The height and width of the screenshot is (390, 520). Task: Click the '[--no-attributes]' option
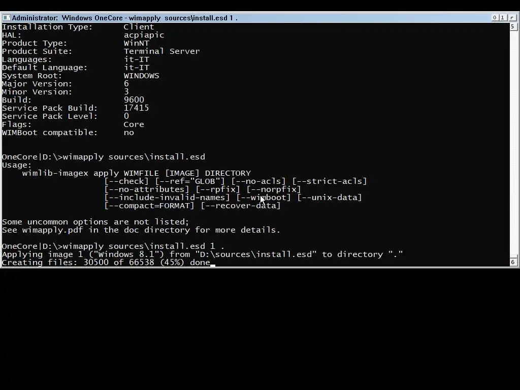tap(147, 189)
